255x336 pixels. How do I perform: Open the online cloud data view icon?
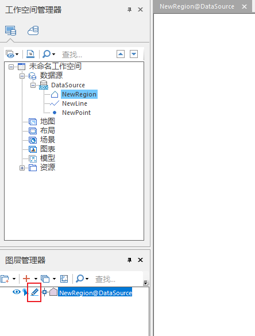coord(33,30)
